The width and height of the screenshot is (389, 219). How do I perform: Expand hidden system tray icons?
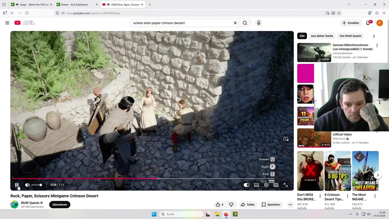(350, 214)
